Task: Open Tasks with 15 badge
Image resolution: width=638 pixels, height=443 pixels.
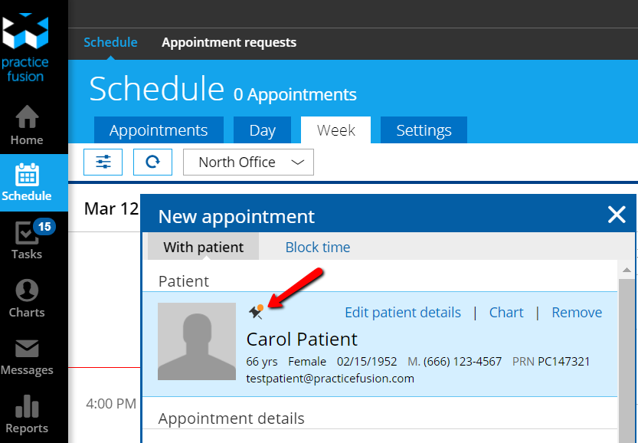Action: coord(27,240)
